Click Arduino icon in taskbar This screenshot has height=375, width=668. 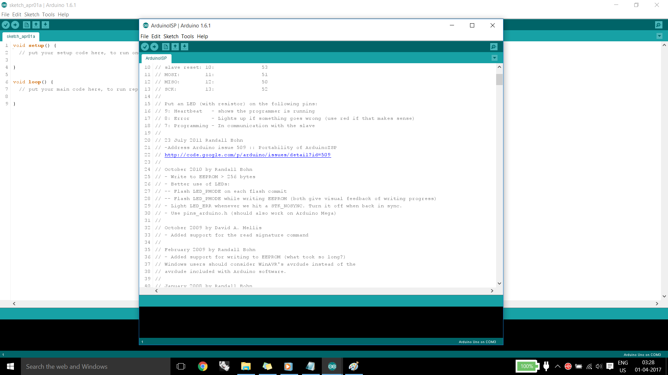coord(332,366)
